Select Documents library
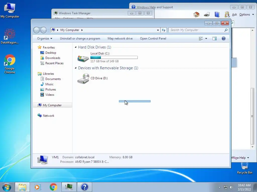Viewport: 257px width, 192px height. pos(53,79)
